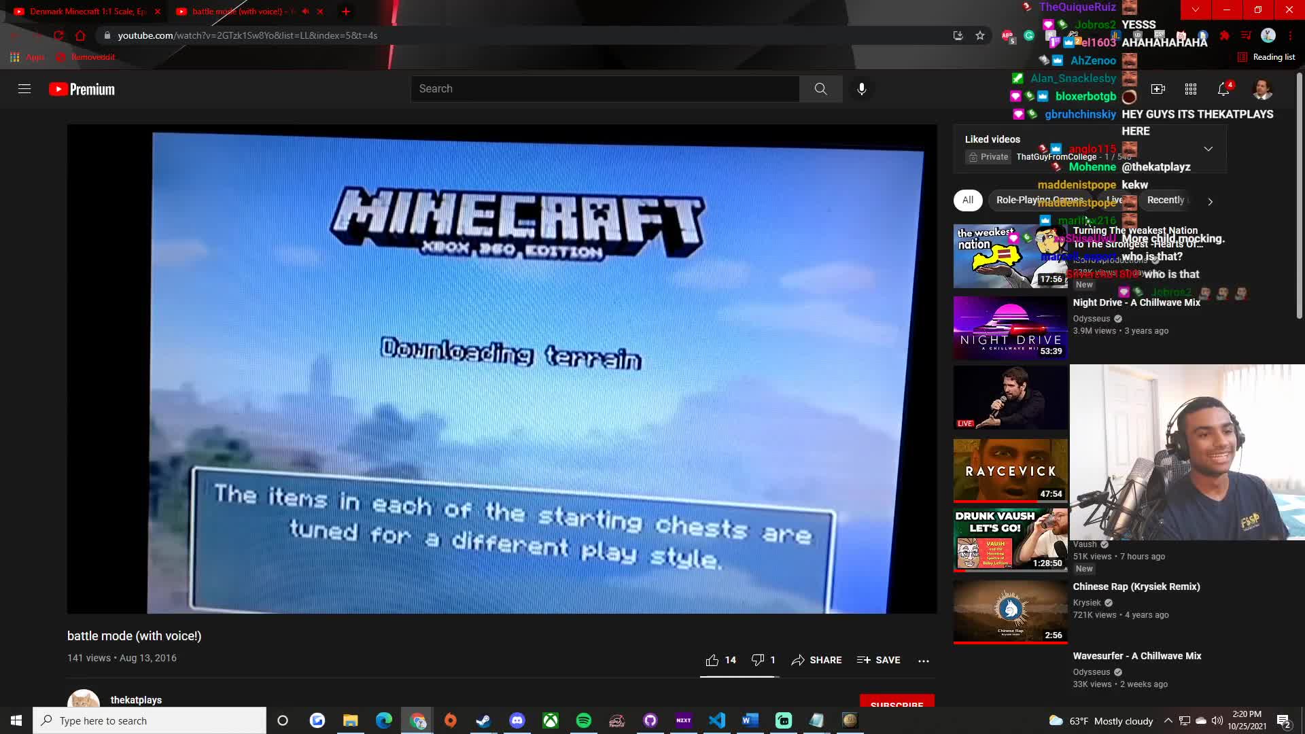Collapse the Liked videos playlist panel
Screen dimensions: 1305x734
1208,149
